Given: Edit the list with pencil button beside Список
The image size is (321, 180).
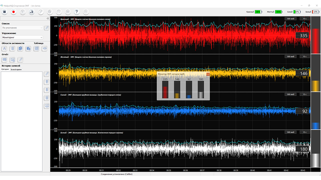Looking at the screenshot, I should tap(47, 28).
